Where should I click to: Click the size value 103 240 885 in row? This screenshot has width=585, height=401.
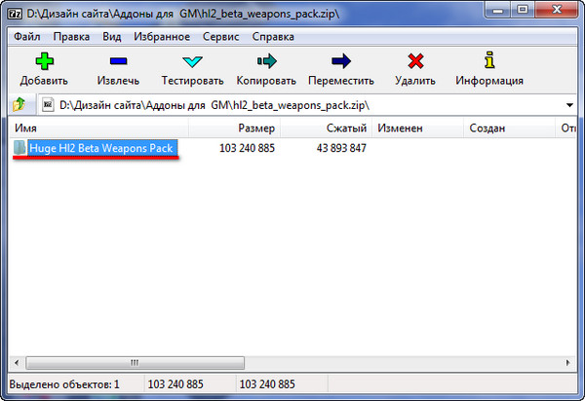(247, 148)
